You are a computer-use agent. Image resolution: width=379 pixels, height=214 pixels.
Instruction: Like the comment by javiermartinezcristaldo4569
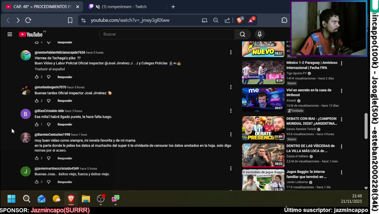(37, 182)
